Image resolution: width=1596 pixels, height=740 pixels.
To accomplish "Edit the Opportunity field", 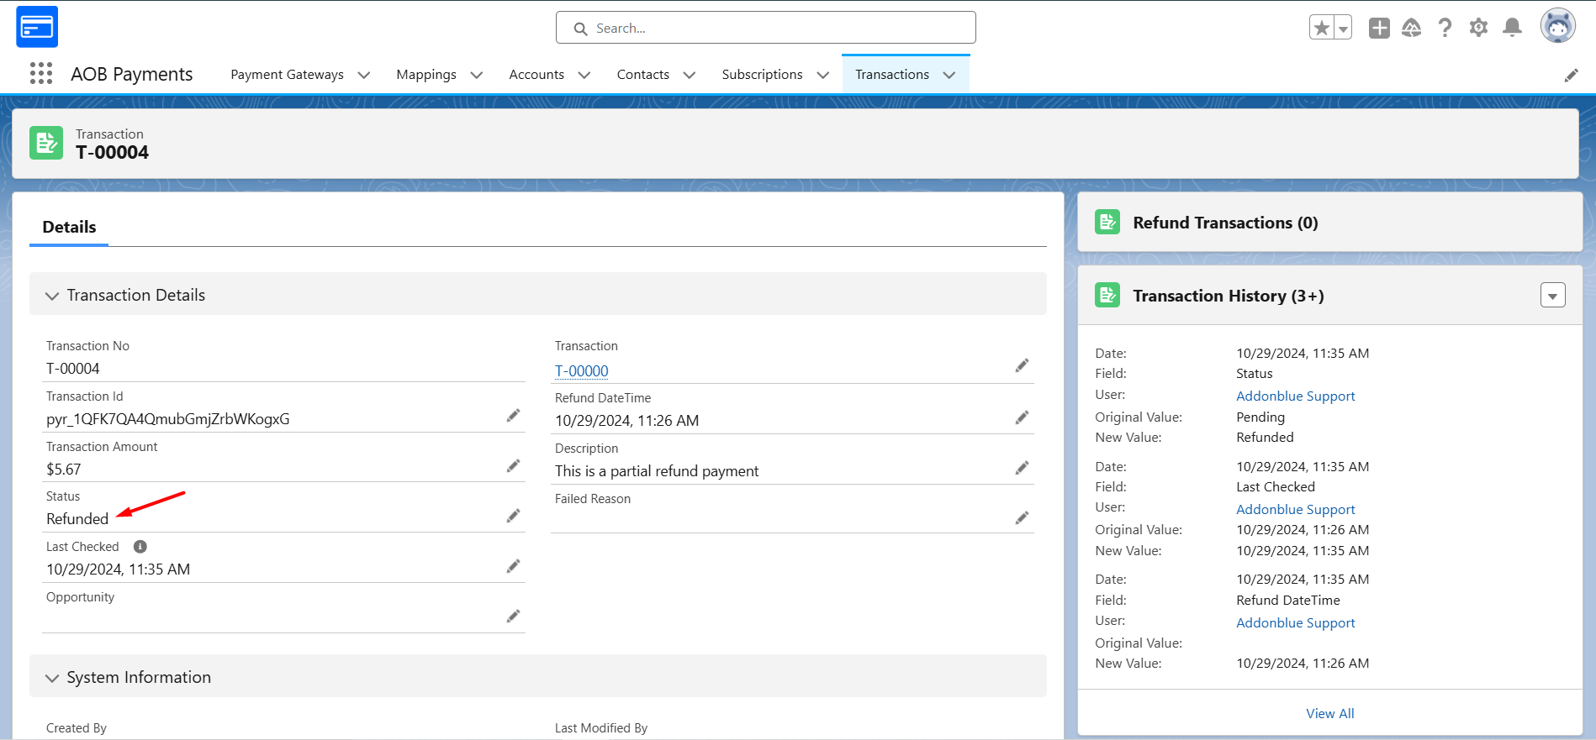I will (x=513, y=617).
